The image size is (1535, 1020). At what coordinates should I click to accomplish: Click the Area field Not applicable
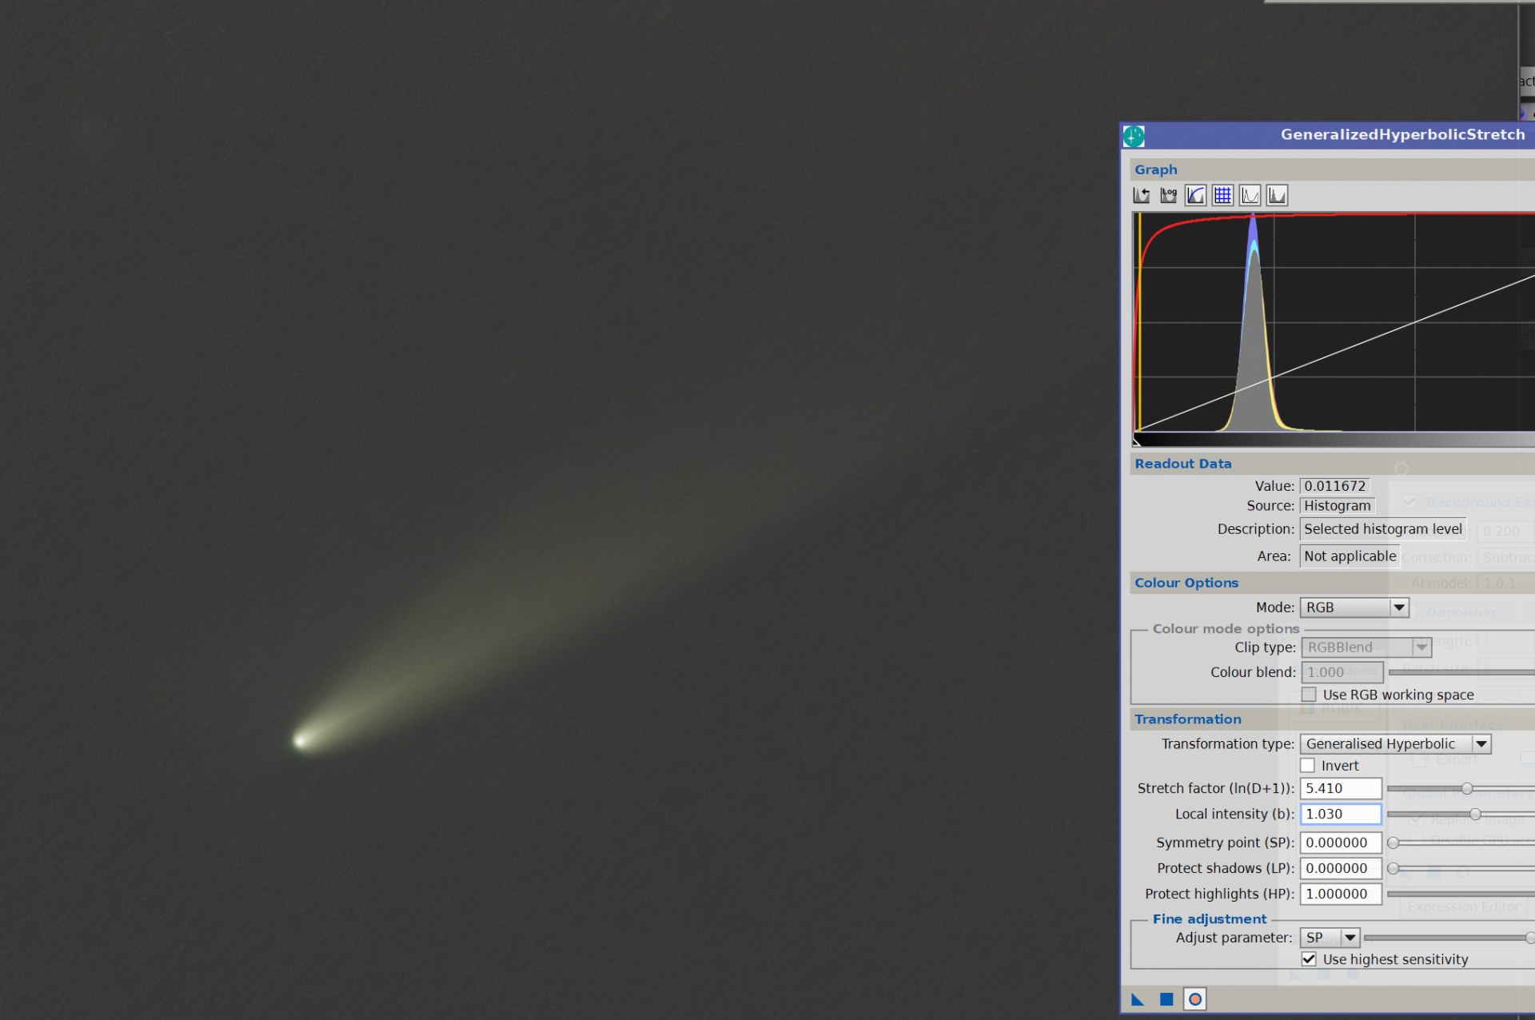click(1350, 556)
